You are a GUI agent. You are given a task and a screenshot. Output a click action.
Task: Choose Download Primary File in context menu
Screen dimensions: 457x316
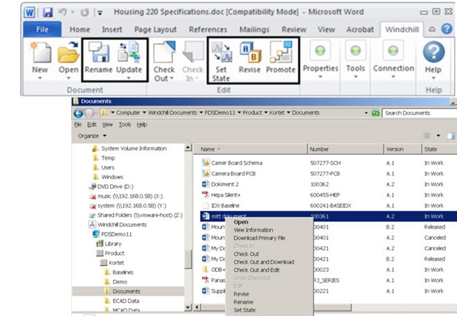pos(260,238)
